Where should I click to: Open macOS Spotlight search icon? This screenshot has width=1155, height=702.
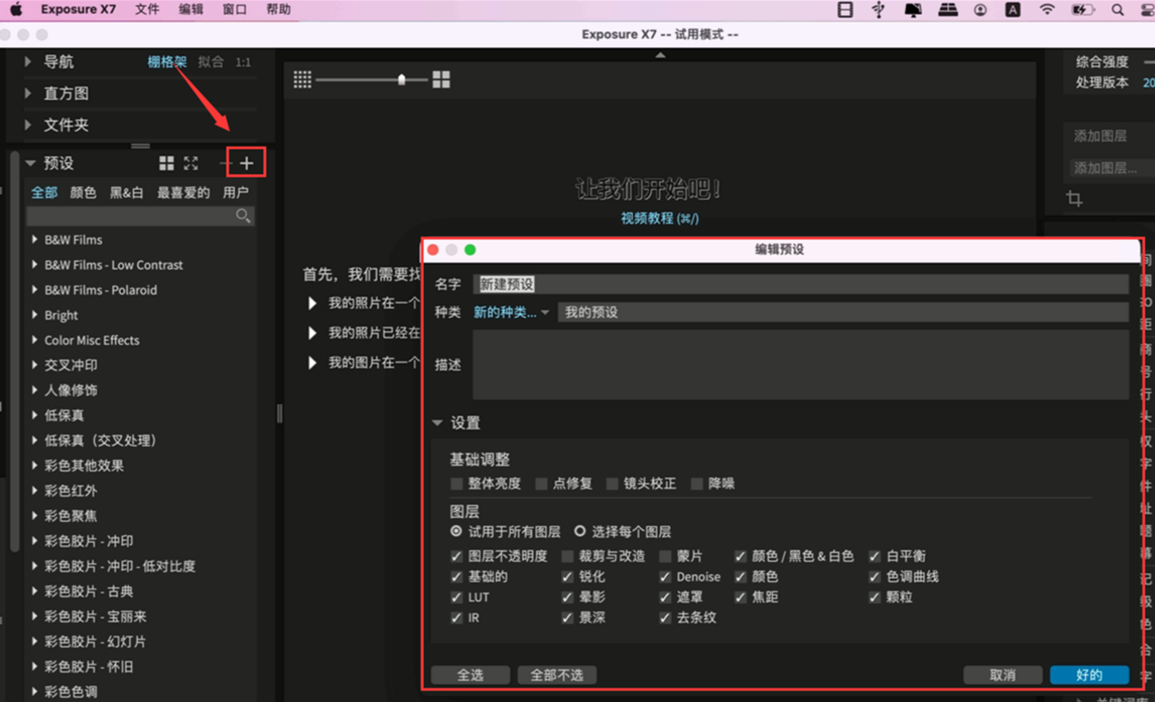[1118, 10]
